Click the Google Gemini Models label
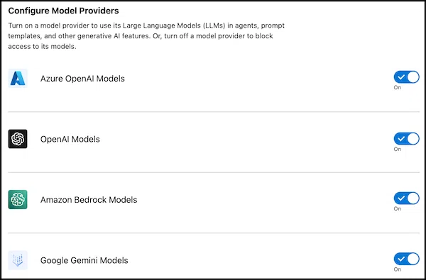 (x=84, y=260)
